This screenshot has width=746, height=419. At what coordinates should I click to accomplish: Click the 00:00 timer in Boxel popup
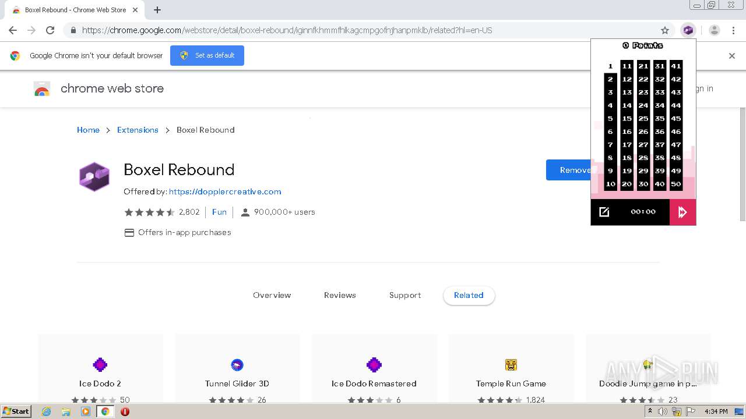(x=643, y=212)
